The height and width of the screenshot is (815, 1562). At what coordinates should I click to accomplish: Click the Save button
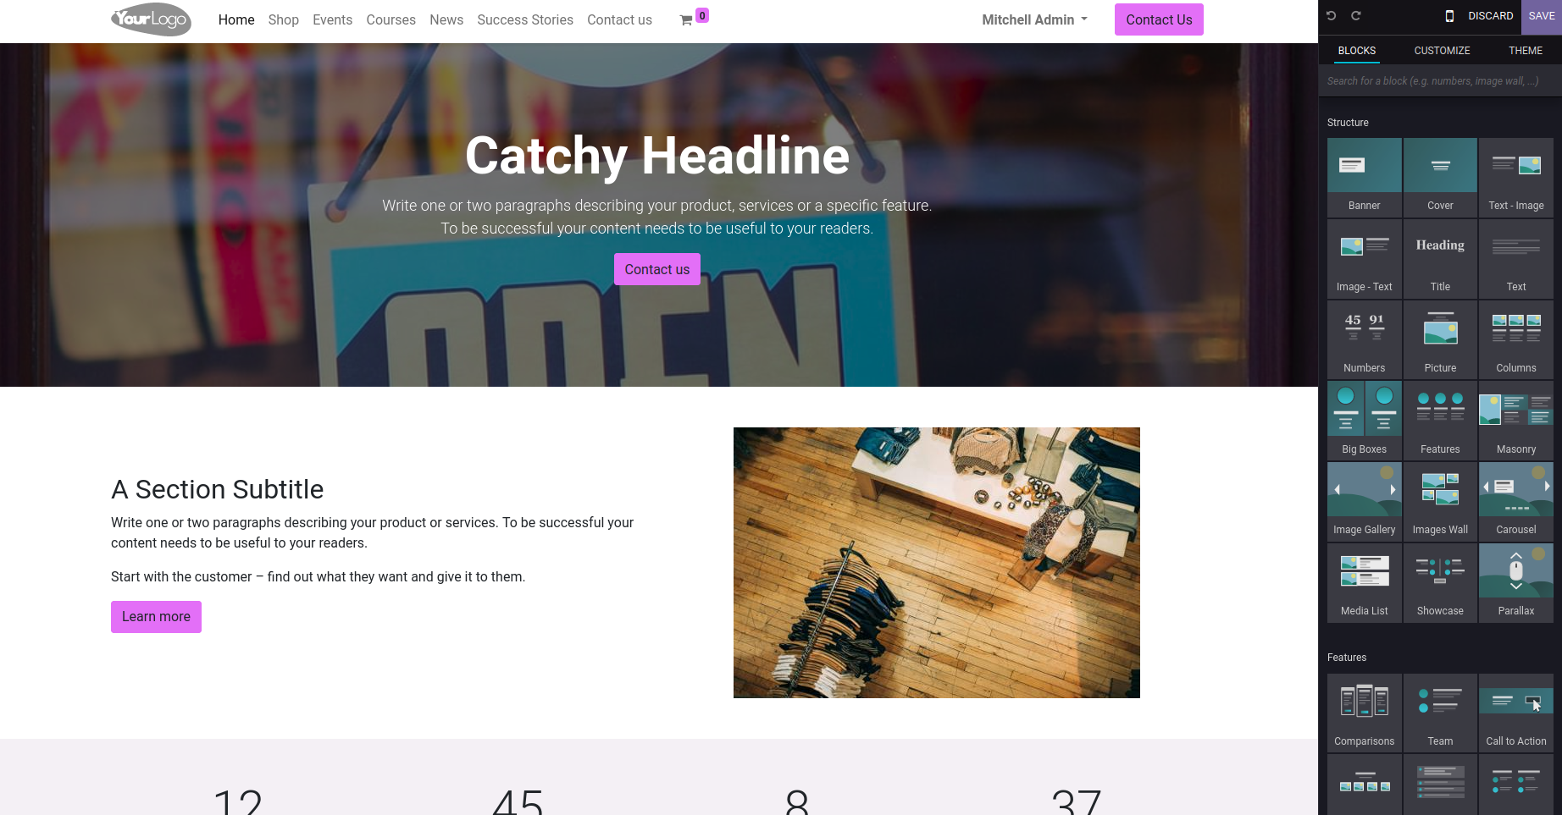(x=1541, y=16)
